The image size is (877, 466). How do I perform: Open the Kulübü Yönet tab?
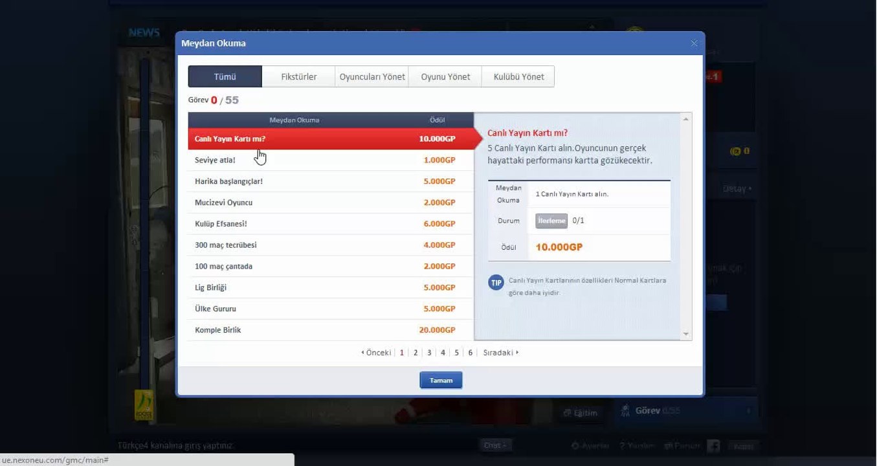[x=518, y=76]
